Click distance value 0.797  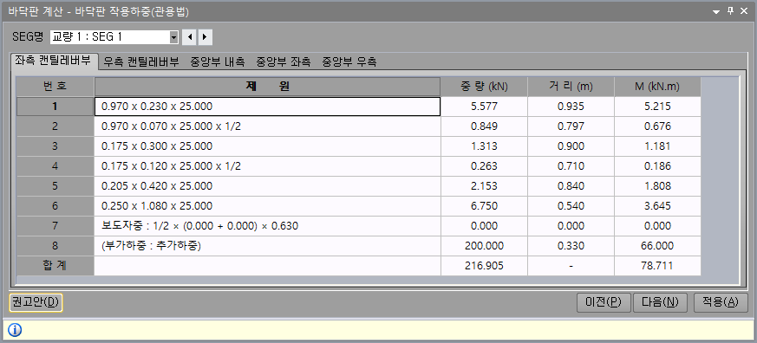click(x=571, y=126)
